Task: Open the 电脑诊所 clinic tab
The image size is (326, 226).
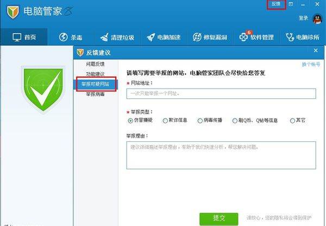Action: (303, 37)
